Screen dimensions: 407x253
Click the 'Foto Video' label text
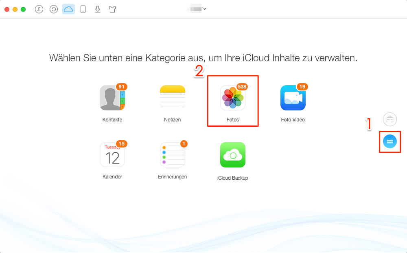pos(293,120)
